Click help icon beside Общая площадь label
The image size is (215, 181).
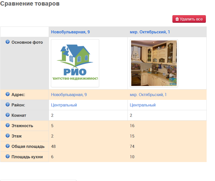pos(8,146)
